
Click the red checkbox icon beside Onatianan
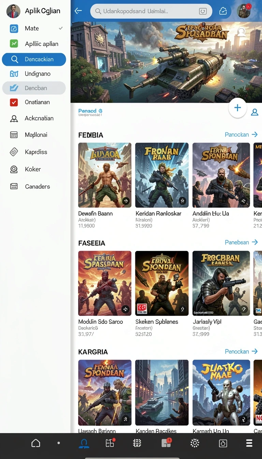(14, 102)
